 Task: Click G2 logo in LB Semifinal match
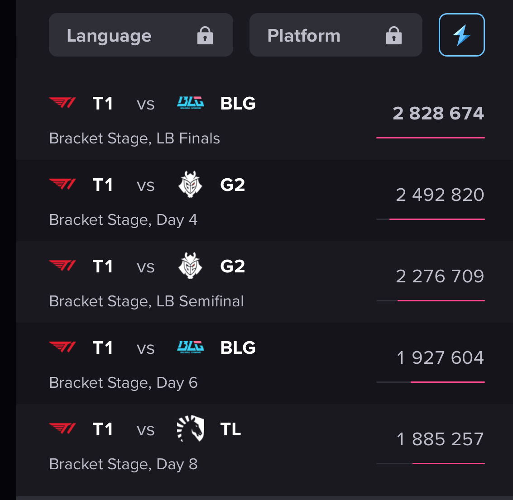pos(190,266)
